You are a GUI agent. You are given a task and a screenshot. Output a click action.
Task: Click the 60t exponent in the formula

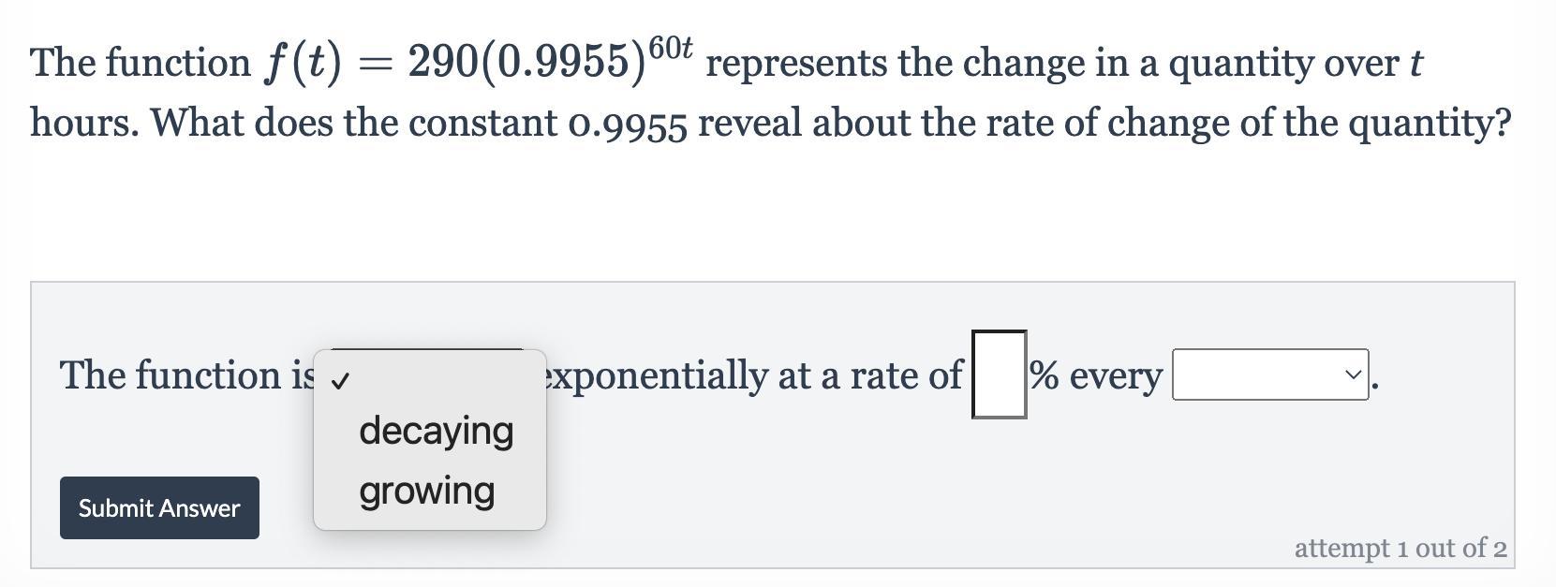(x=670, y=47)
